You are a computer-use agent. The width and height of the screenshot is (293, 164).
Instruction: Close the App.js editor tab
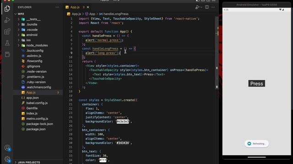click(88, 7)
